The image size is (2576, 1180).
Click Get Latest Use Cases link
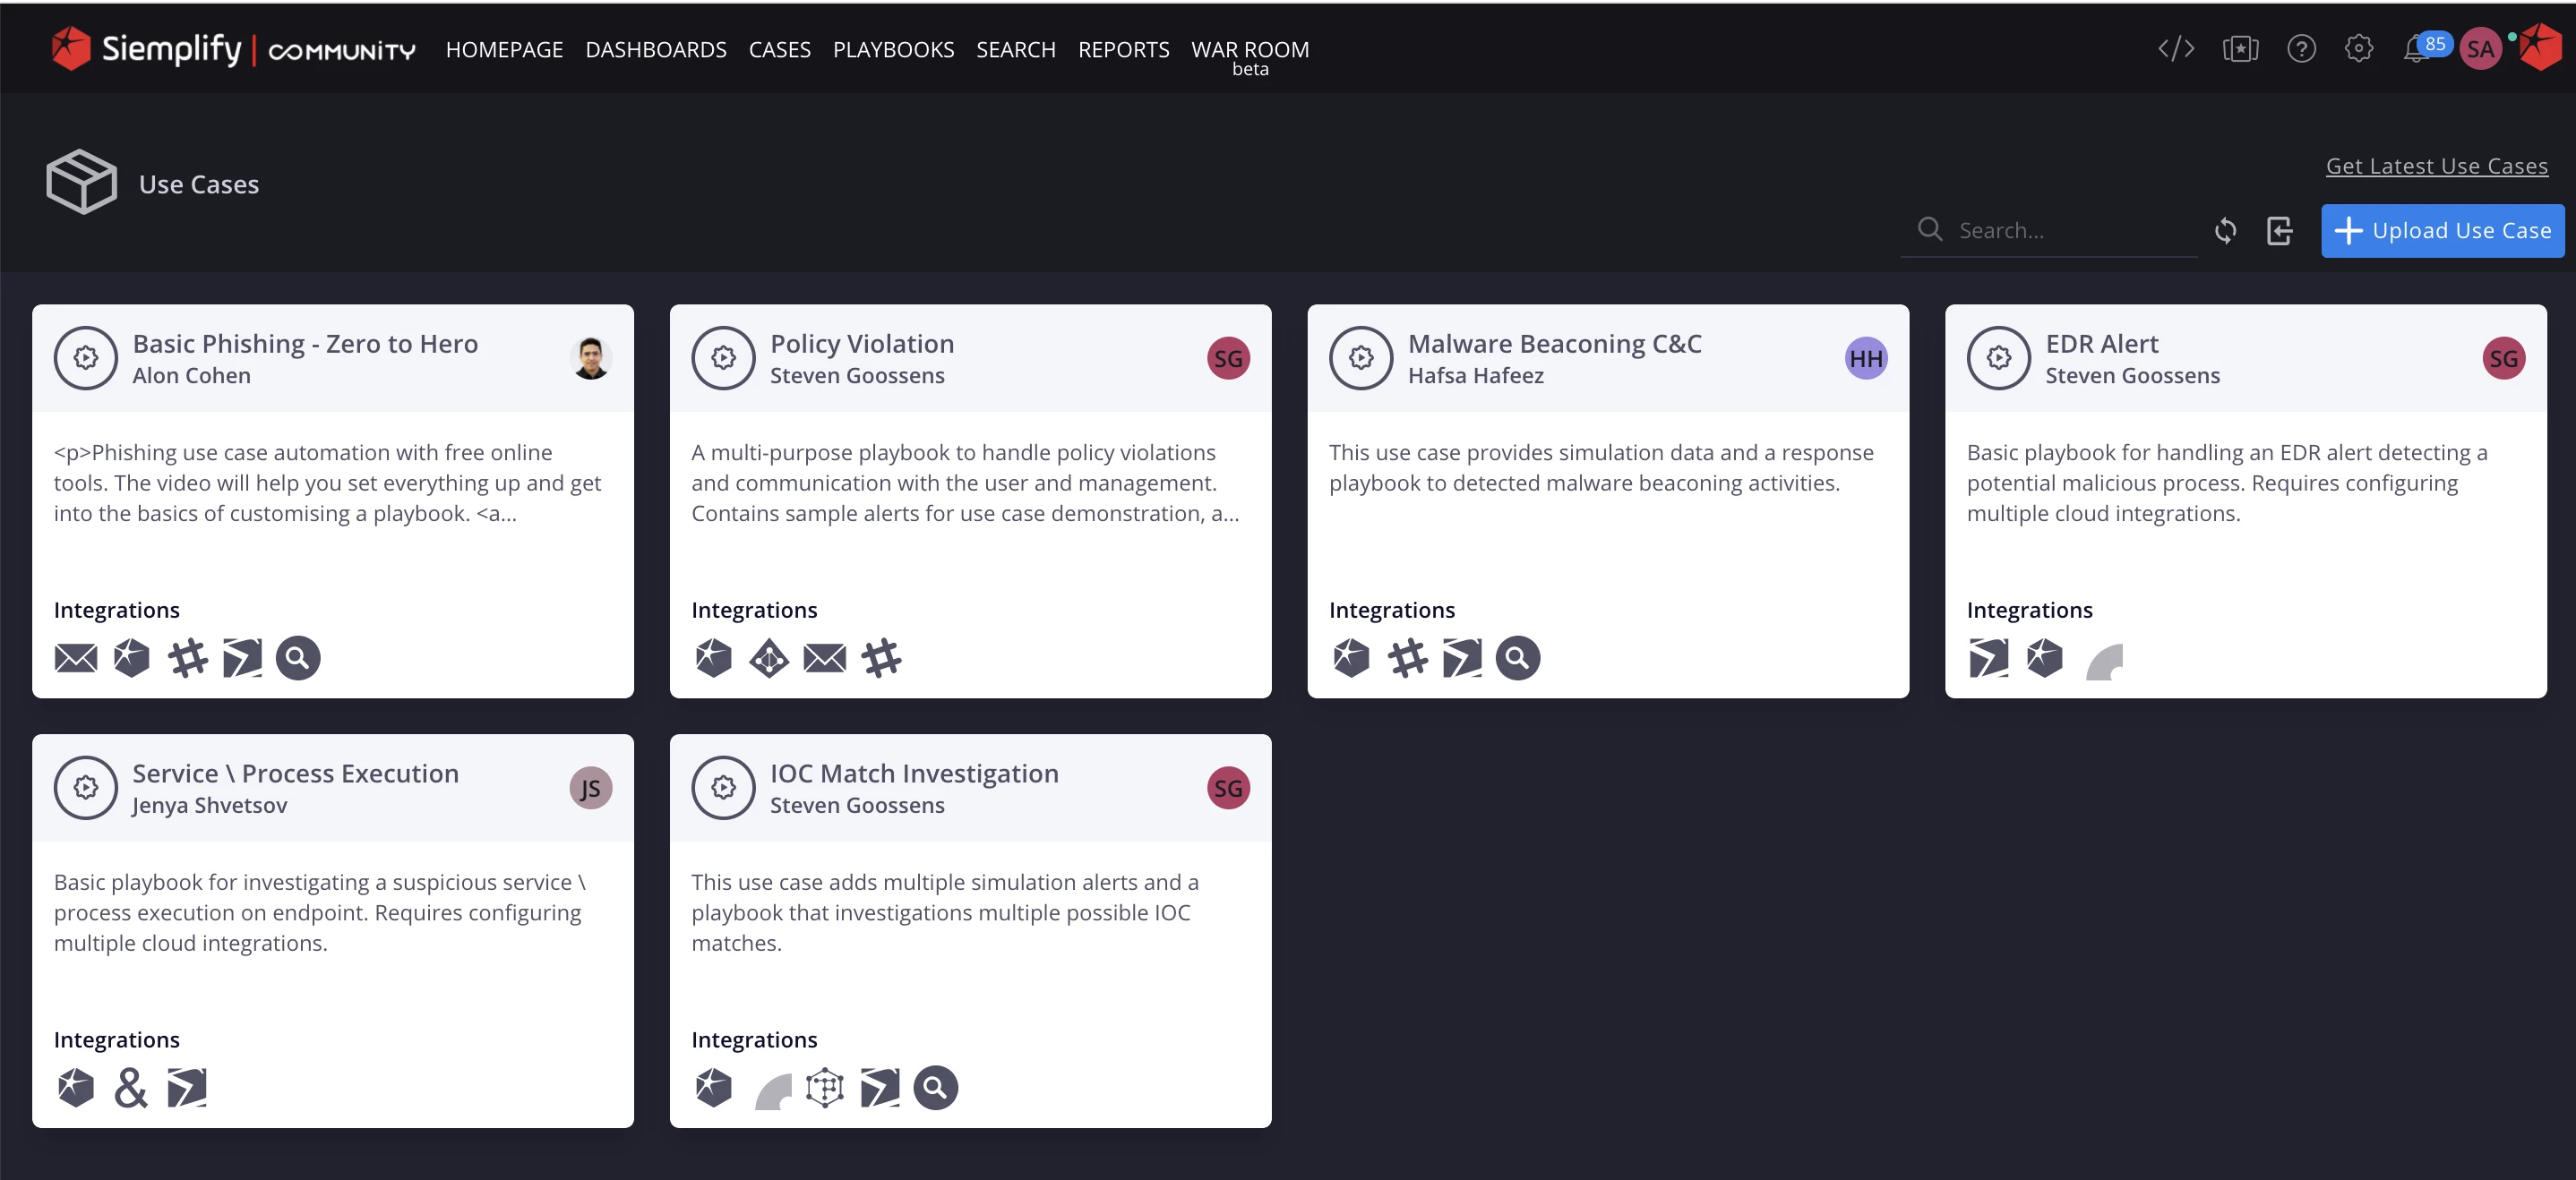[2436, 166]
